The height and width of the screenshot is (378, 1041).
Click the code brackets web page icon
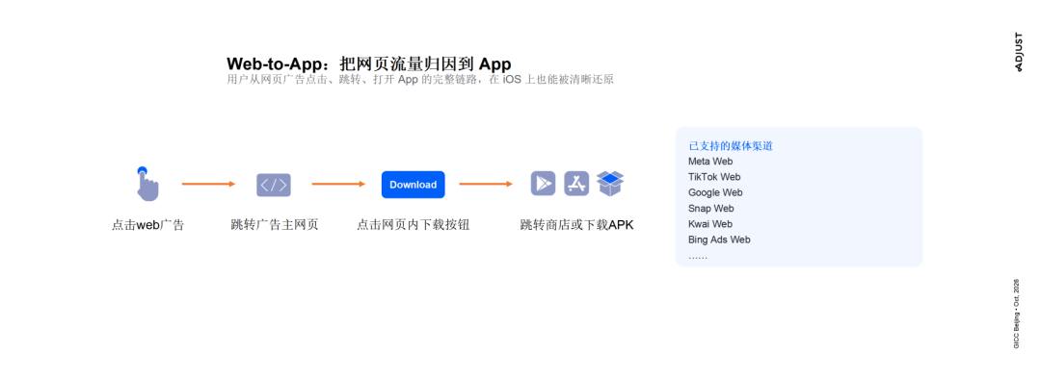pyautogui.click(x=274, y=185)
